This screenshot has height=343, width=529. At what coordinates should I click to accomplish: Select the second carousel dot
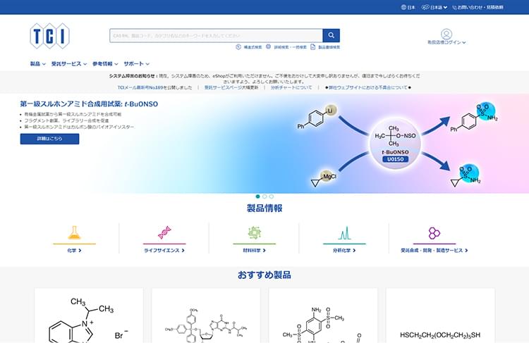click(x=264, y=197)
